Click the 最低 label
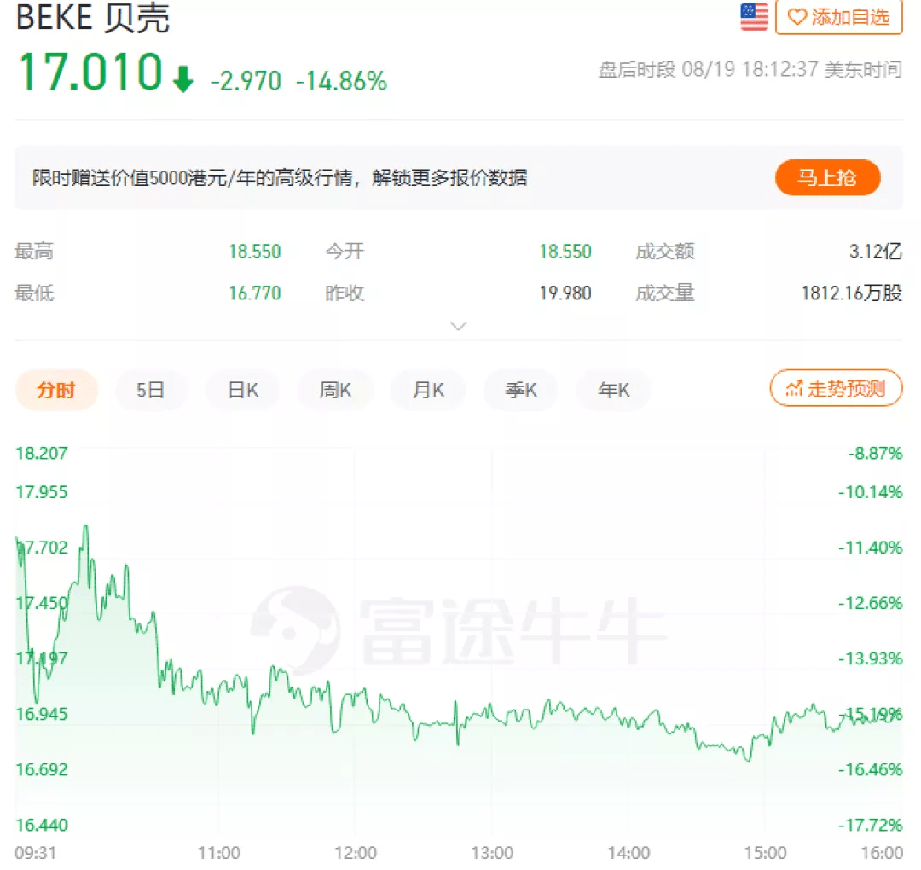The image size is (921, 870). (x=34, y=293)
